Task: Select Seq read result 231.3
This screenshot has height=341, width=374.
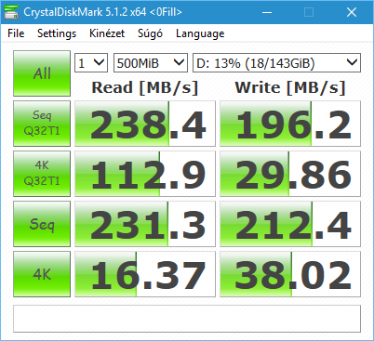Action: [145, 224]
